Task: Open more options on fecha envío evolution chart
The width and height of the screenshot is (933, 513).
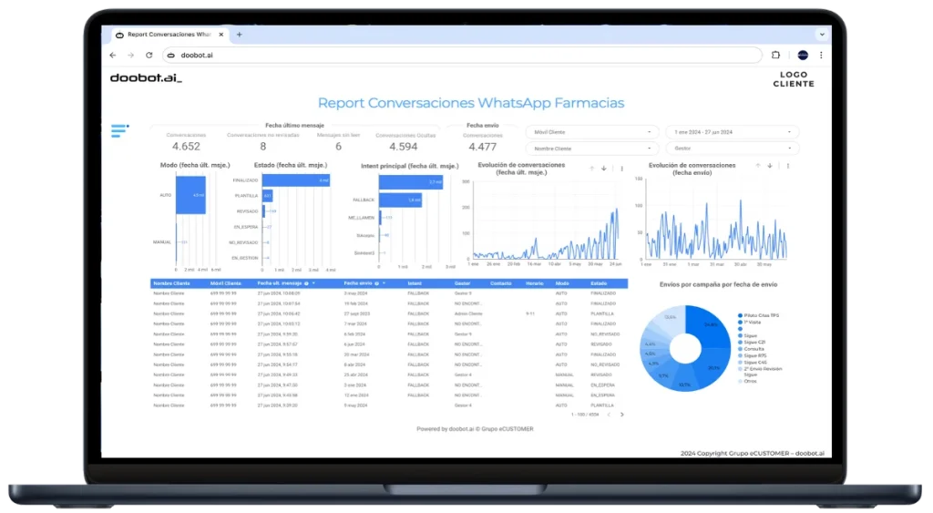Action: click(789, 166)
